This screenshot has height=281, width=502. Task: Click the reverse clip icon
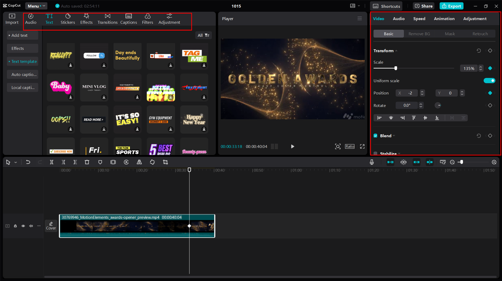[x=126, y=162]
